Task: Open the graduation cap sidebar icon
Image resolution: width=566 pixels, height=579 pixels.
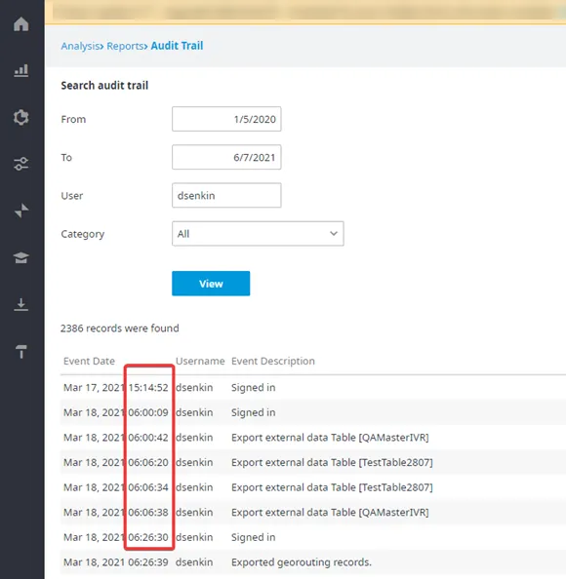Action: 21,257
